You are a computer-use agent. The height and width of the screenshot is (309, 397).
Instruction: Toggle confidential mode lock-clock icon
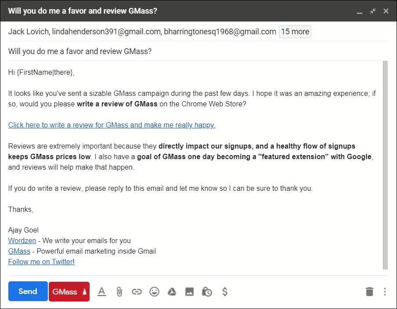[207, 291]
